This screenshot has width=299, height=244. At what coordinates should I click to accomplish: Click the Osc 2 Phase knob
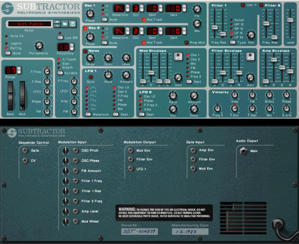pos(90,37)
